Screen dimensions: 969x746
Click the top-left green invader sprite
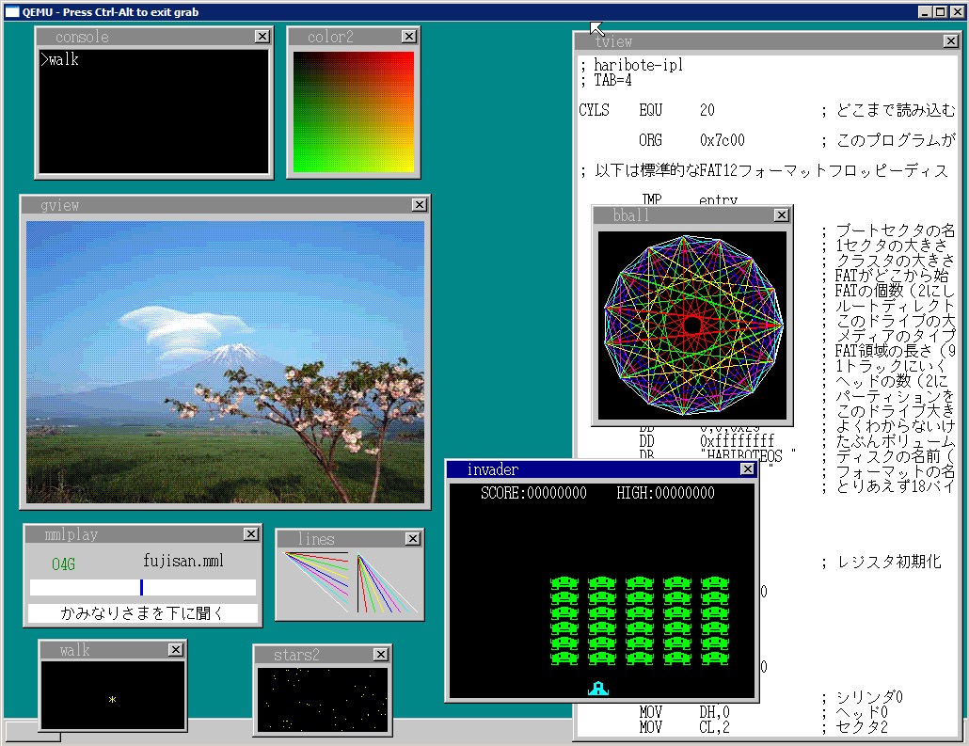point(564,583)
